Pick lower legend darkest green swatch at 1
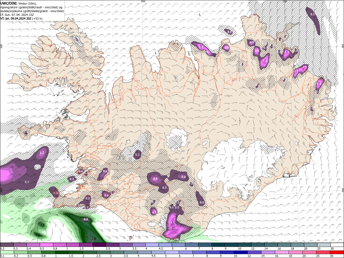Image resolution: width=344 pixels, height=258 pixels. click(62, 252)
